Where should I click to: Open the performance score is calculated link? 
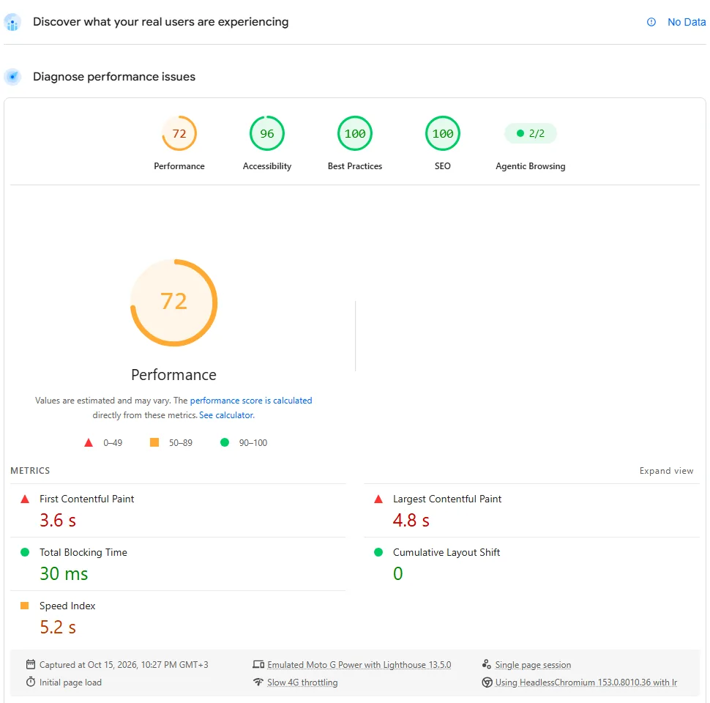[251, 401]
